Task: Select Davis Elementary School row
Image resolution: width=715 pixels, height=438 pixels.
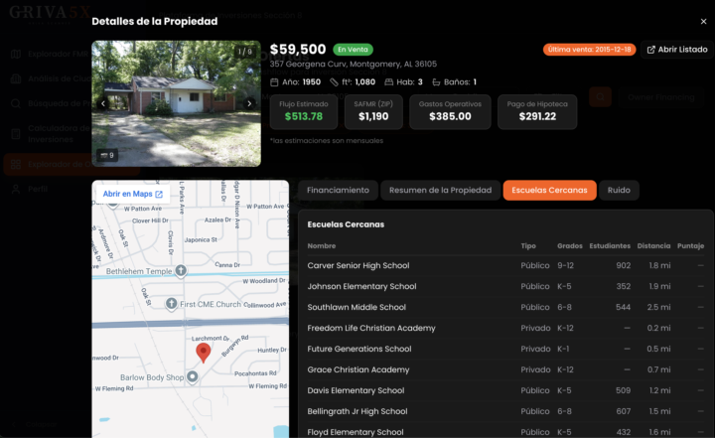Action: pyautogui.click(x=505, y=390)
